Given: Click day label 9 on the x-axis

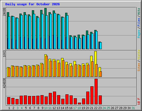Looking at the screenshot, I should point(42,108).
